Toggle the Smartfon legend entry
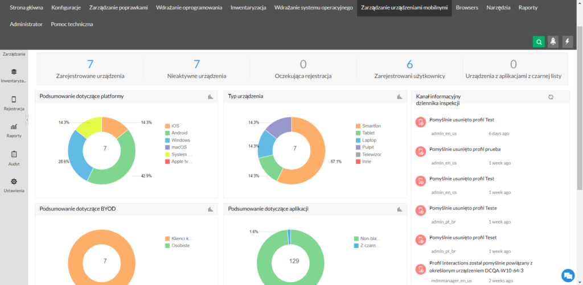The image size is (583, 285). tap(367, 125)
